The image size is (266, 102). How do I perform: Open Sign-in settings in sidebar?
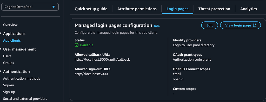(9, 85)
